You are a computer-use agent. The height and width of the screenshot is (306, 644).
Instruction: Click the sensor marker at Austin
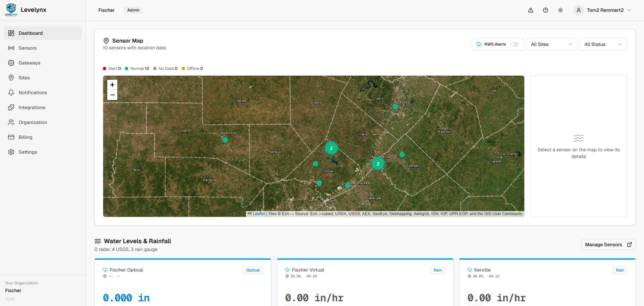tap(395, 107)
